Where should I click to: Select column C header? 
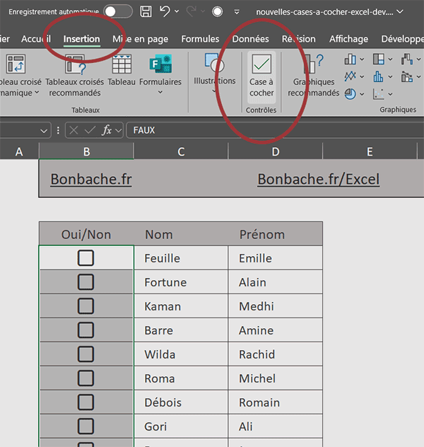click(x=181, y=151)
